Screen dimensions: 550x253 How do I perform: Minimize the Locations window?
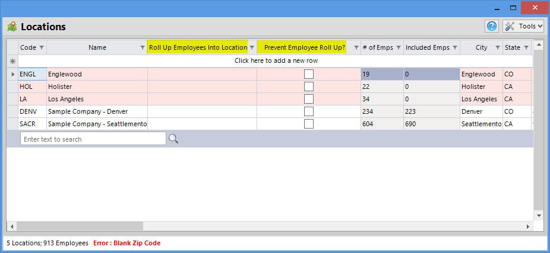(x=497, y=8)
